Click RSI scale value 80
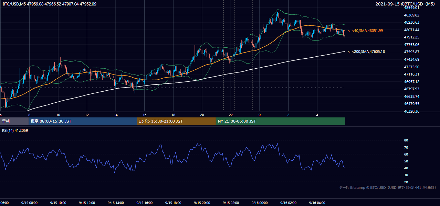The image size is (440, 206). (406, 140)
